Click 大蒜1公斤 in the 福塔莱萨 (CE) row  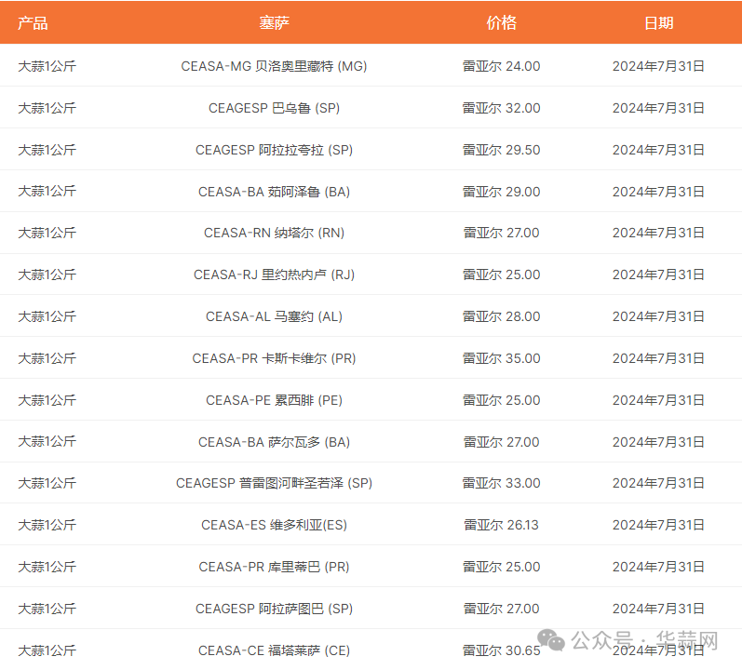(x=47, y=650)
